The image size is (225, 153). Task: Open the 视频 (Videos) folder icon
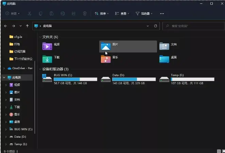pos(47,46)
